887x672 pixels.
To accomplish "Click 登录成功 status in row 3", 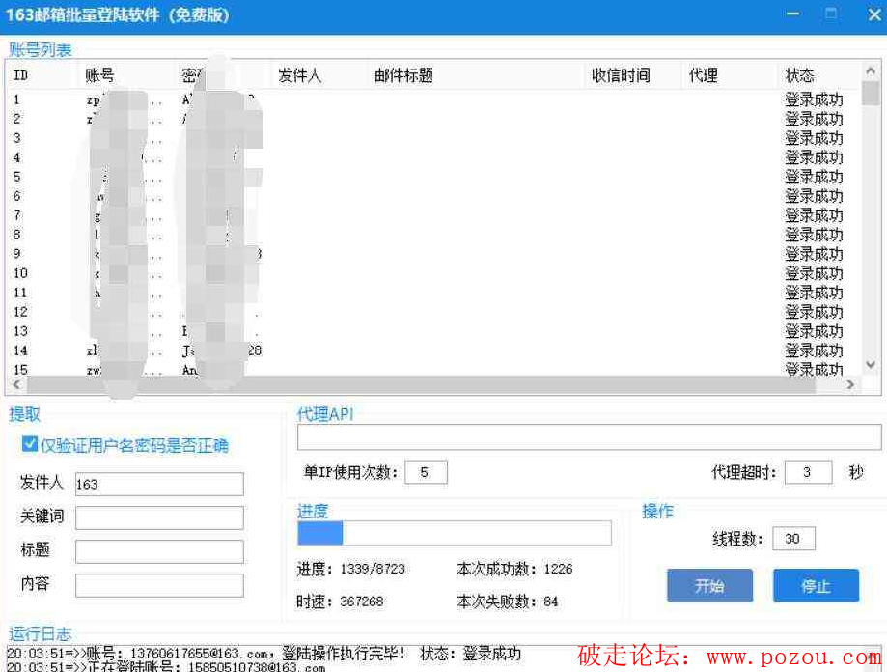I will pos(814,139).
